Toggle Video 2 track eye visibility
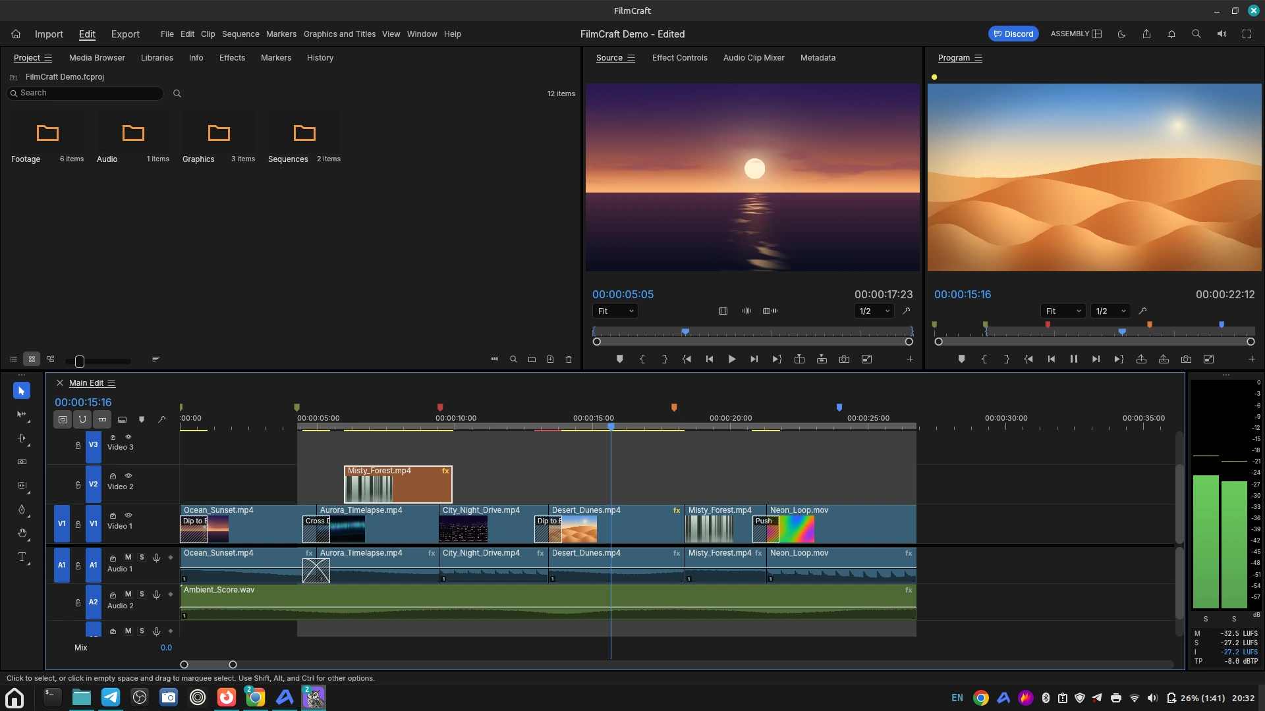 128,476
